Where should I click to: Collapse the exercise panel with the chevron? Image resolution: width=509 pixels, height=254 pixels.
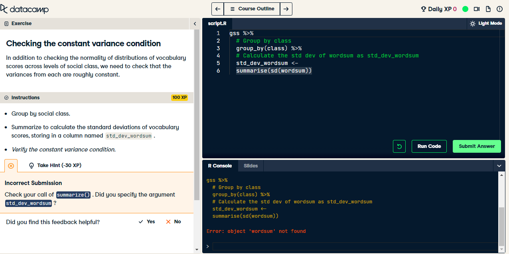click(x=195, y=24)
